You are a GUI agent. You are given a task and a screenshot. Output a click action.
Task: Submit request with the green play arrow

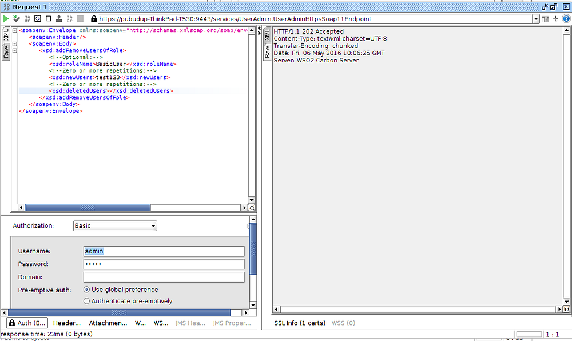point(6,19)
